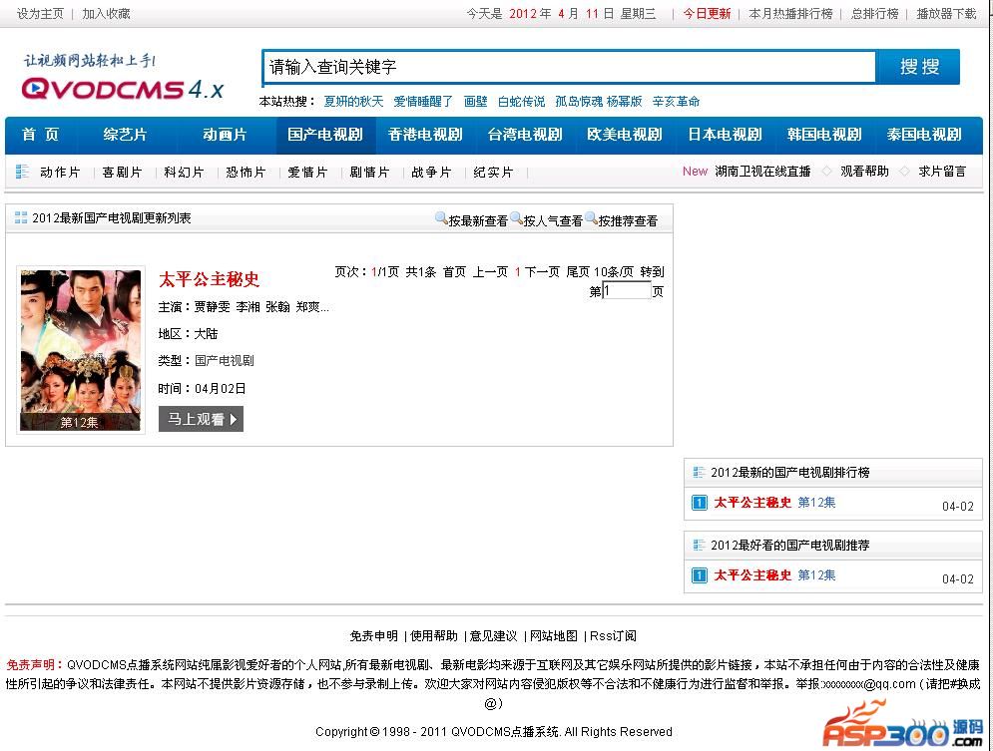This screenshot has width=993, height=751.
Task: Sort list with 按推荐查看
Action: coord(628,220)
